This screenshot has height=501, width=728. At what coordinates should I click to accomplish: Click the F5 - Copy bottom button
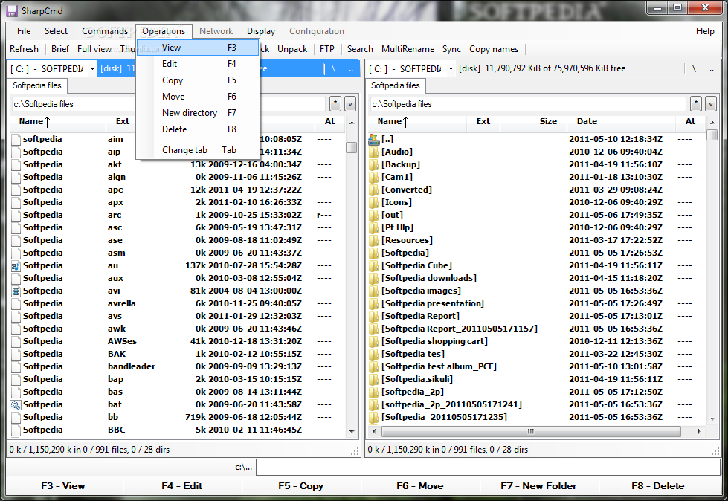point(300,486)
